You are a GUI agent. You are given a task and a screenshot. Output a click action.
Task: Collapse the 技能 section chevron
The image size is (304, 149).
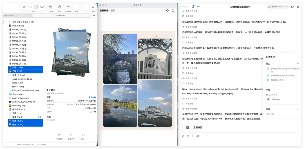298,109
